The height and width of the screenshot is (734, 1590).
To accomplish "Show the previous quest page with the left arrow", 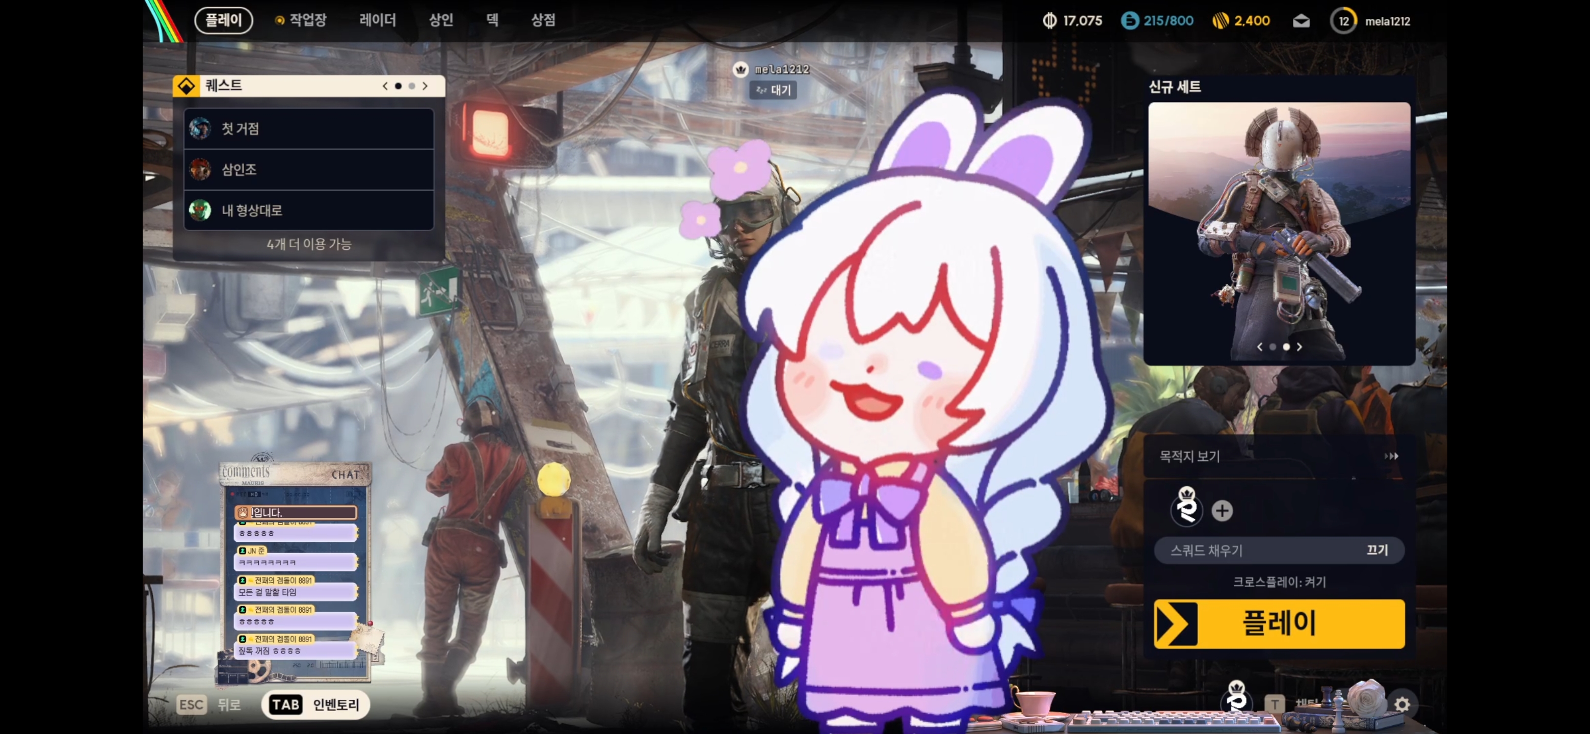I will click(x=385, y=86).
